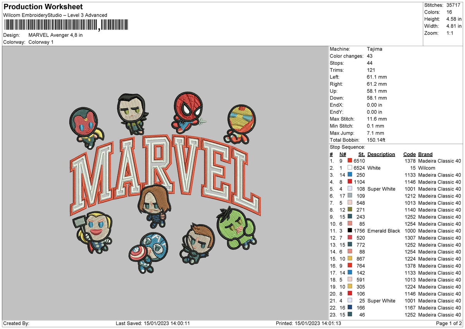Click the Total Bobbin value '150.14ft'
This screenshot has width=465, height=329.
[x=376, y=140]
